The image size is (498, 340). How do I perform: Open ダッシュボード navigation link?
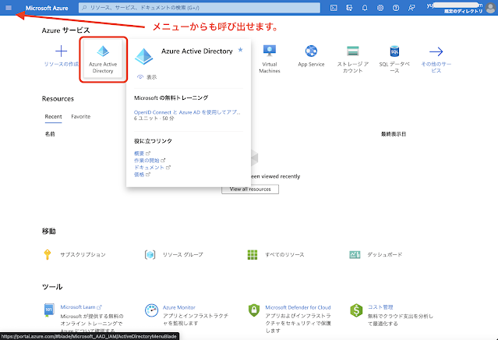385,254
